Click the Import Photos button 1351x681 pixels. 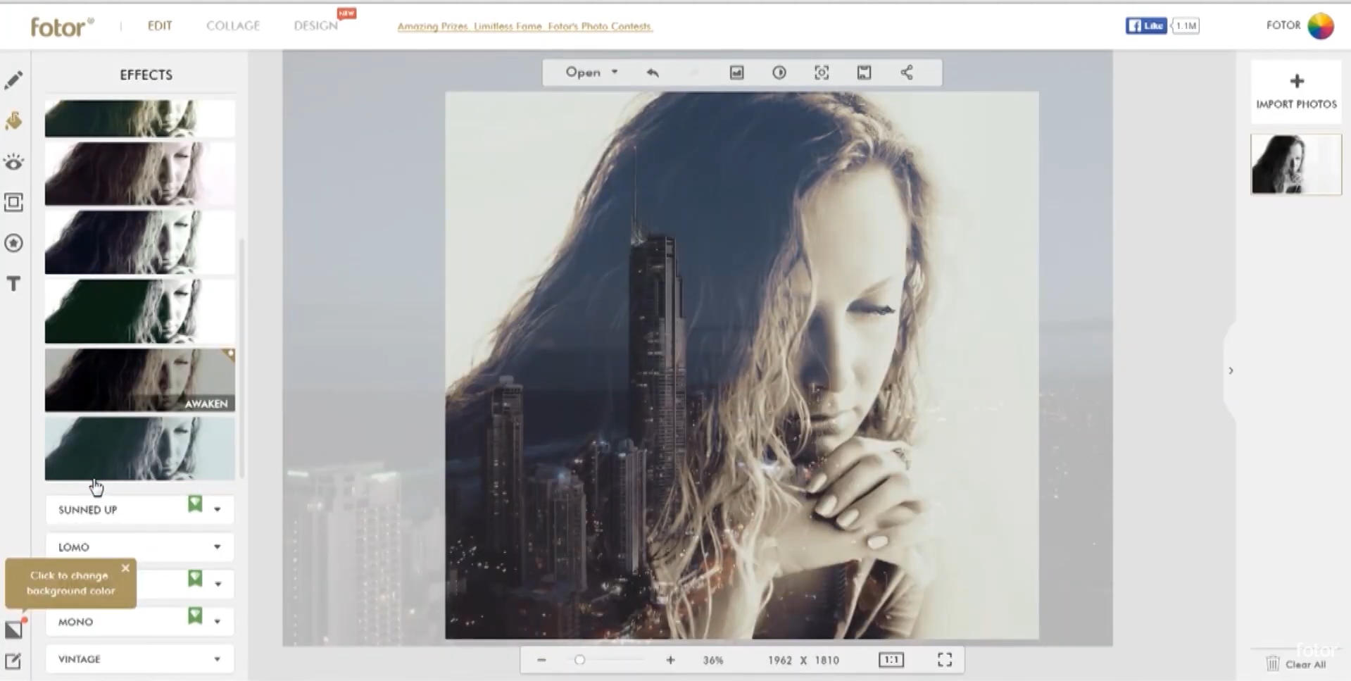pos(1295,92)
